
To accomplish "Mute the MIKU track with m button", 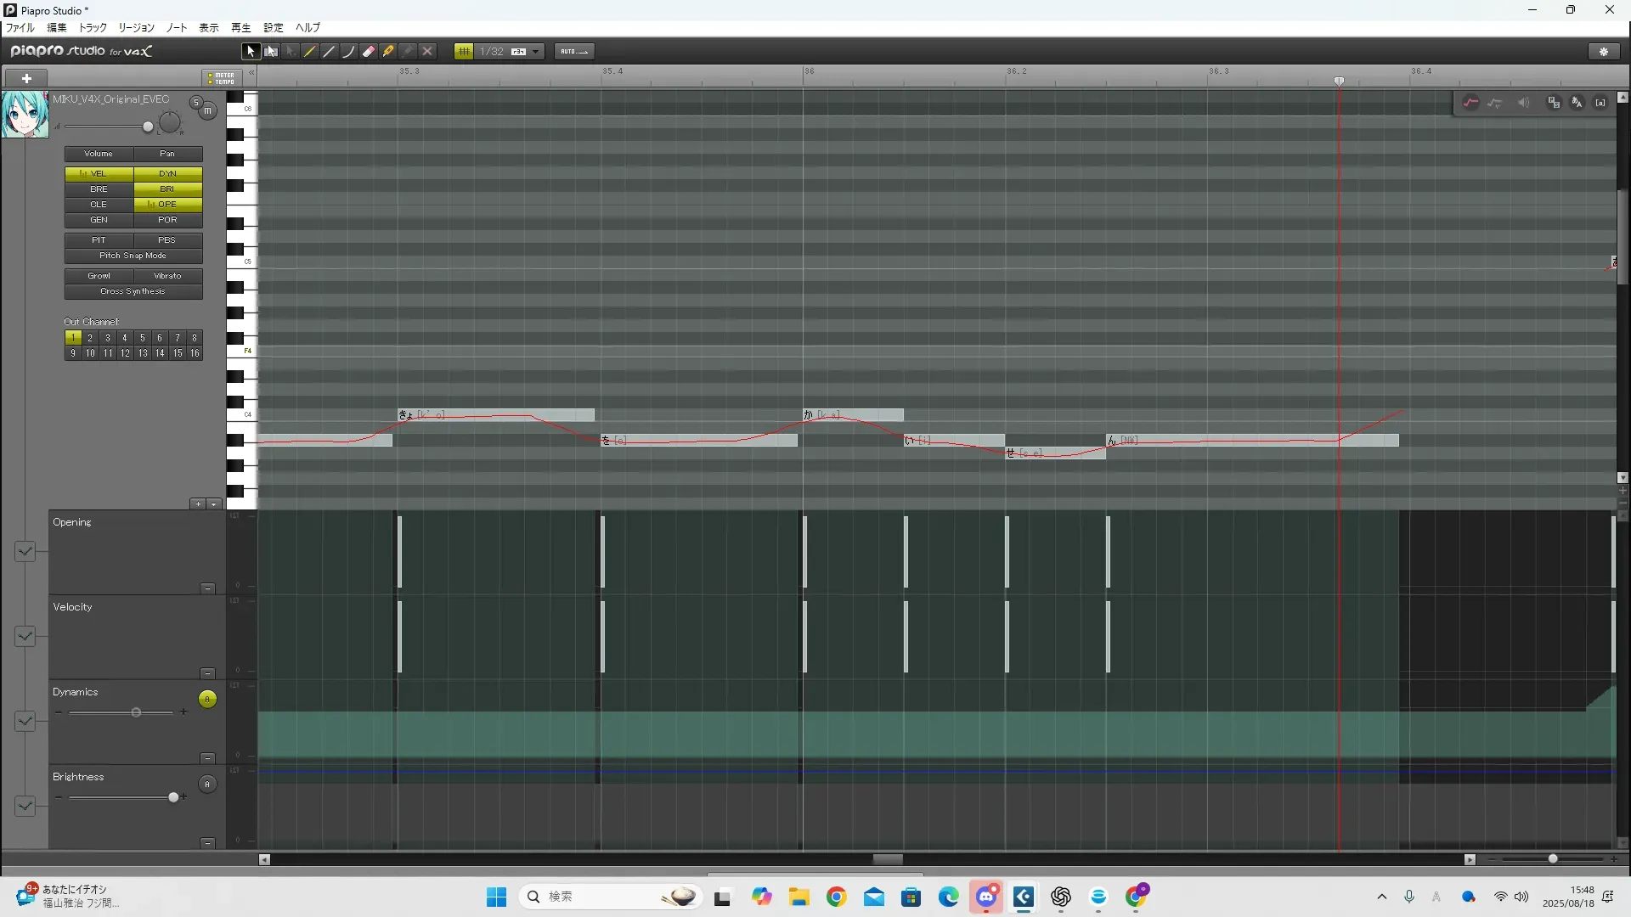I will pyautogui.click(x=207, y=111).
